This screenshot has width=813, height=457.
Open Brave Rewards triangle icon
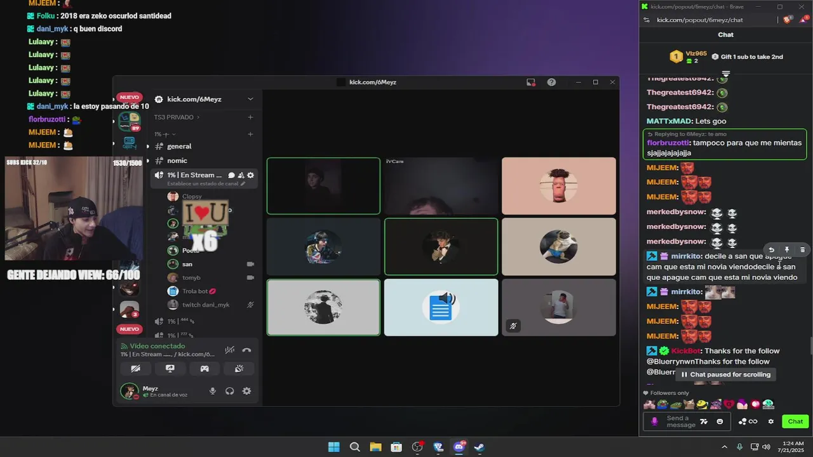[x=803, y=20]
